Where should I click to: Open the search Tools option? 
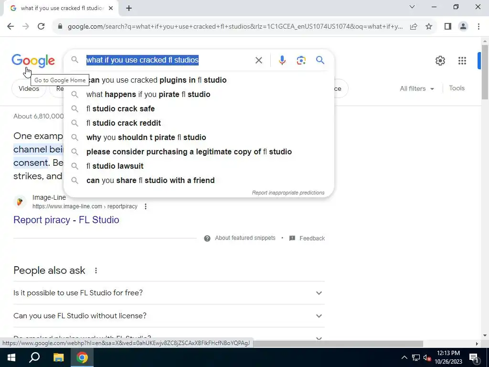[457, 88]
